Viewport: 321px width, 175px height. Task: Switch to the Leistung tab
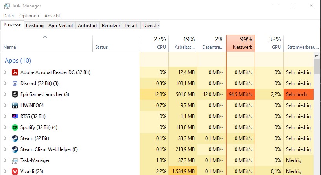pos(35,26)
